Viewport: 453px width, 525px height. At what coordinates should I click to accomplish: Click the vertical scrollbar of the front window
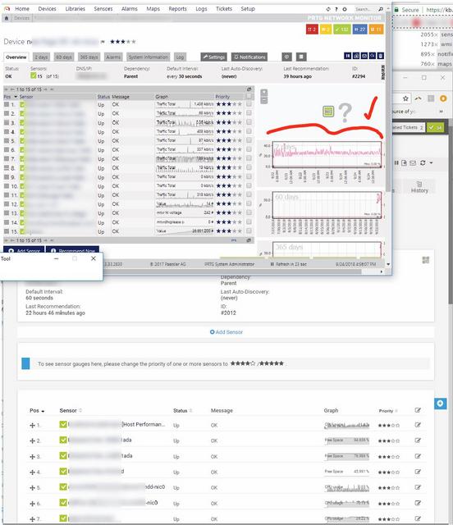388,103
